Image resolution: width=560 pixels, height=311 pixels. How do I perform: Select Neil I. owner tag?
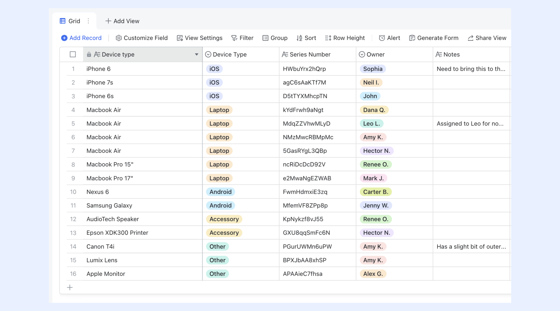pos(371,83)
